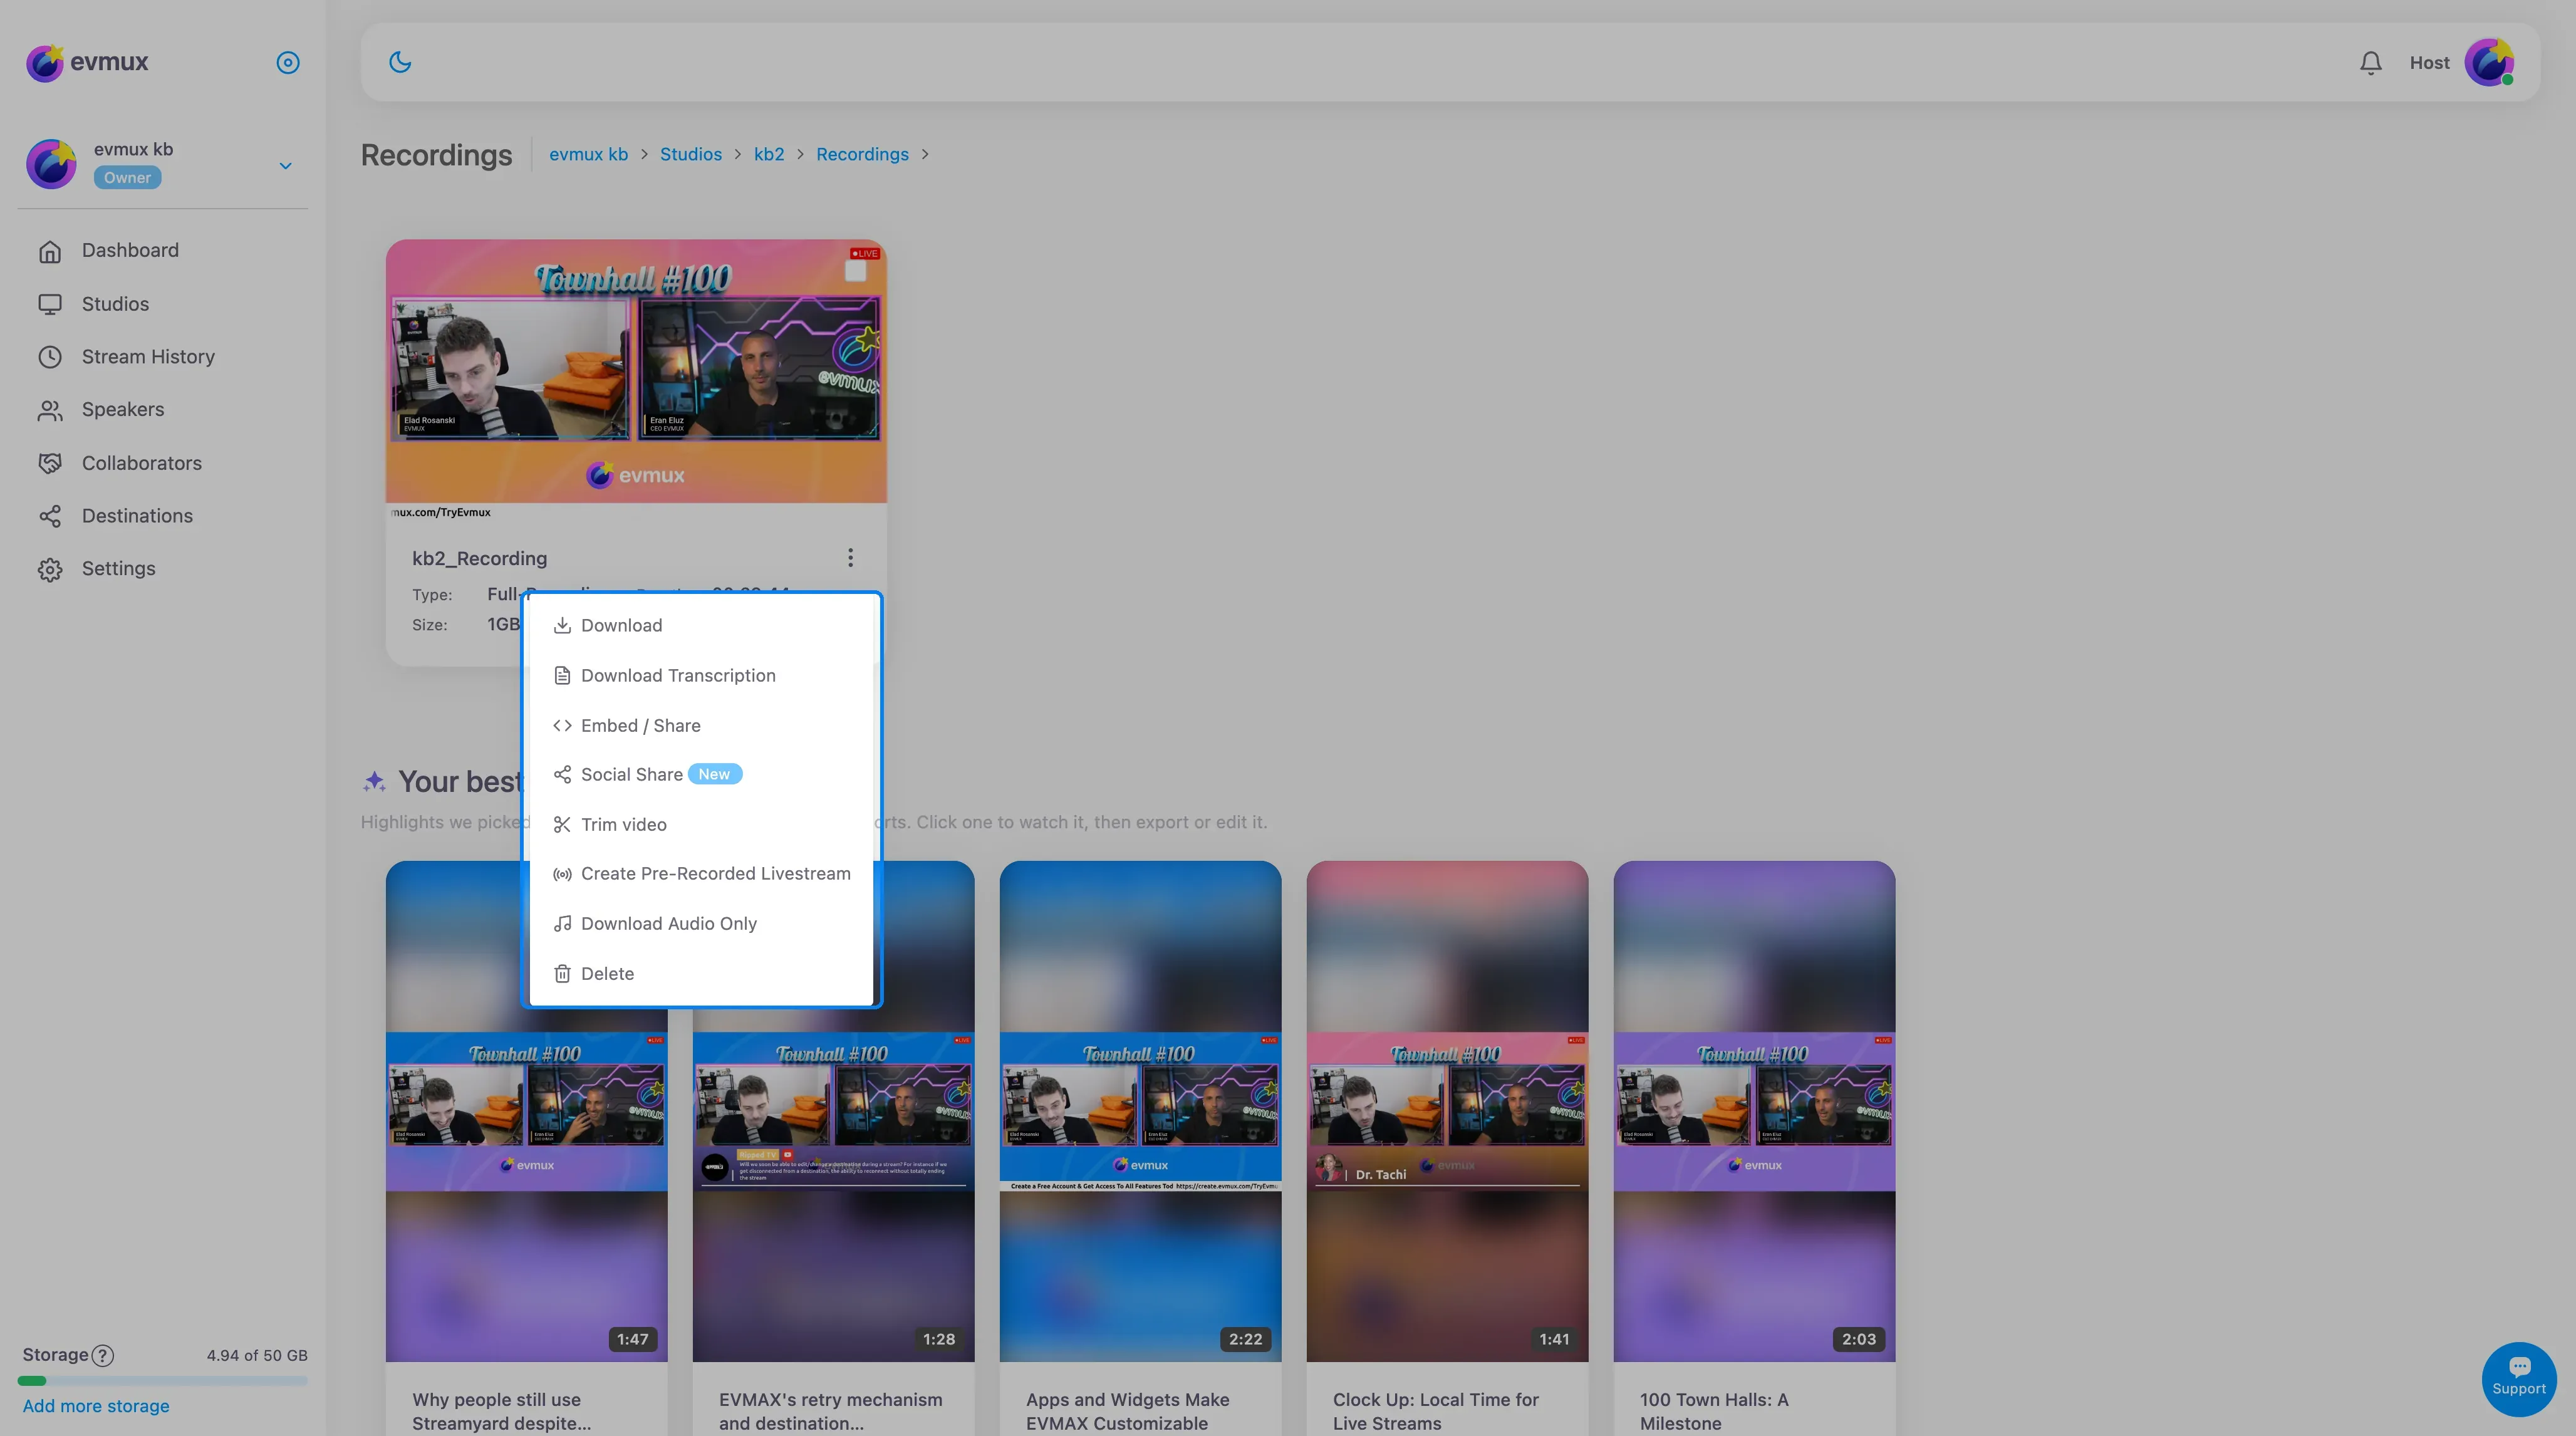
Task: Click the "4.94 of 50 GB" storage text
Action: (x=257, y=1356)
